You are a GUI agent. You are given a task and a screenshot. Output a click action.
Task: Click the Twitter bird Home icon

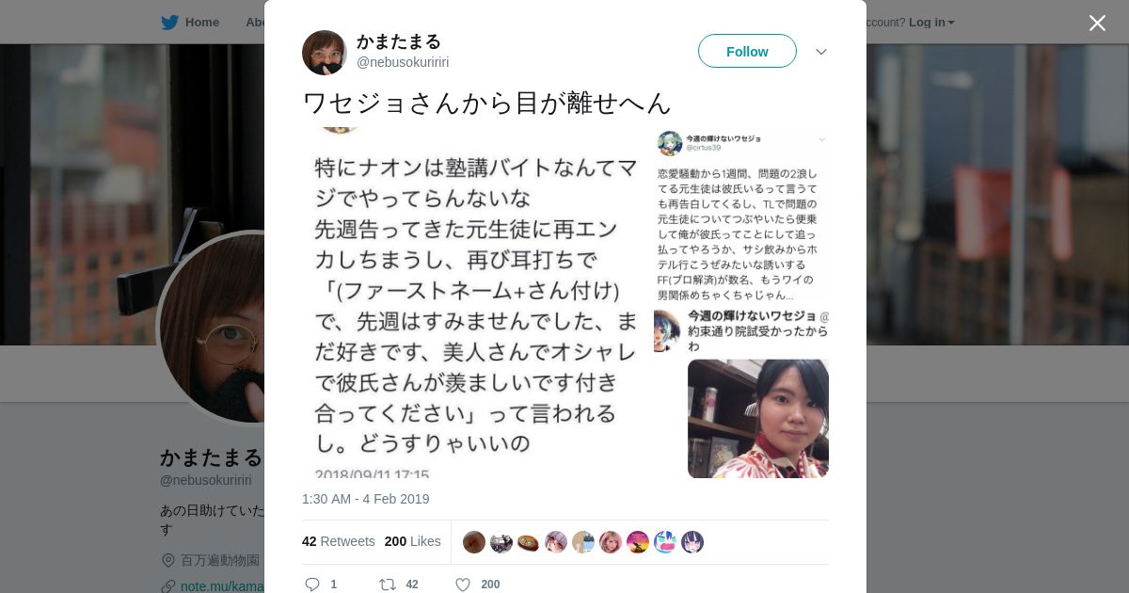click(x=169, y=22)
